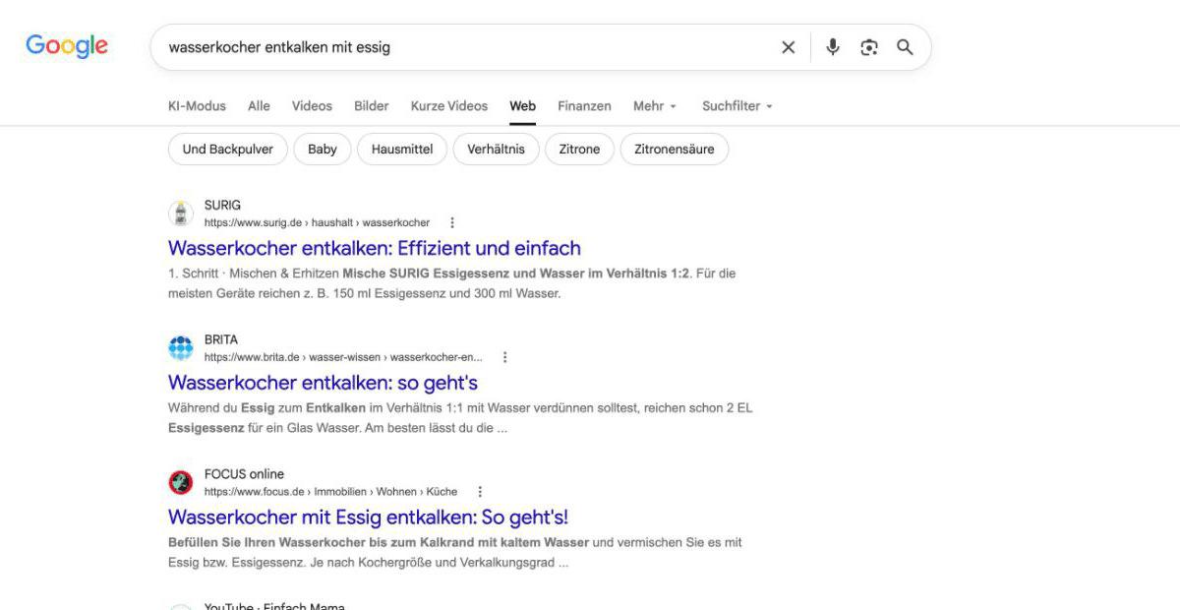Expand the Suchfilter dropdown
The width and height of the screenshot is (1180, 610).
(737, 106)
